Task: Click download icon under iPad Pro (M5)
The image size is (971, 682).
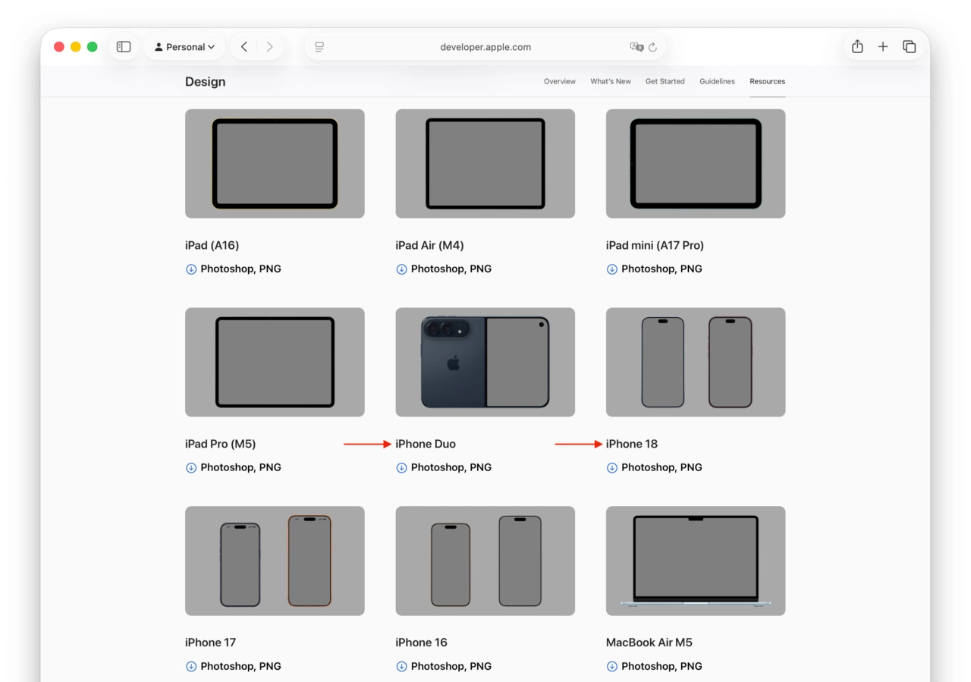Action: 191,468
